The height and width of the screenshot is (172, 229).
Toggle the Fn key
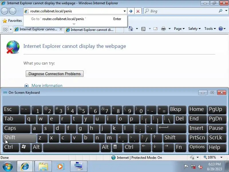click(x=181, y=147)
